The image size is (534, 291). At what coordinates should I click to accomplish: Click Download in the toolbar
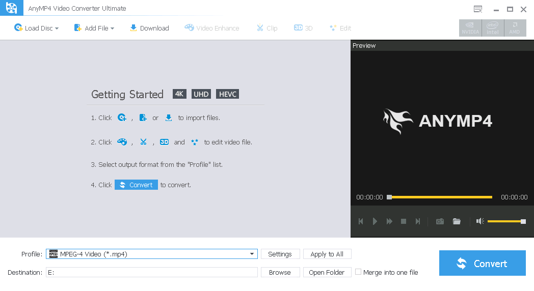149,28
